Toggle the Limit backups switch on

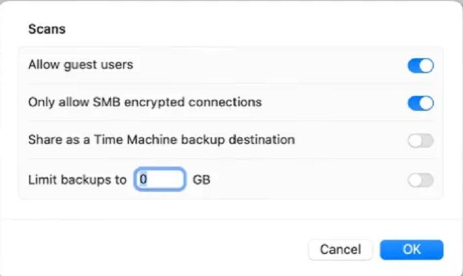click(420, 181)
